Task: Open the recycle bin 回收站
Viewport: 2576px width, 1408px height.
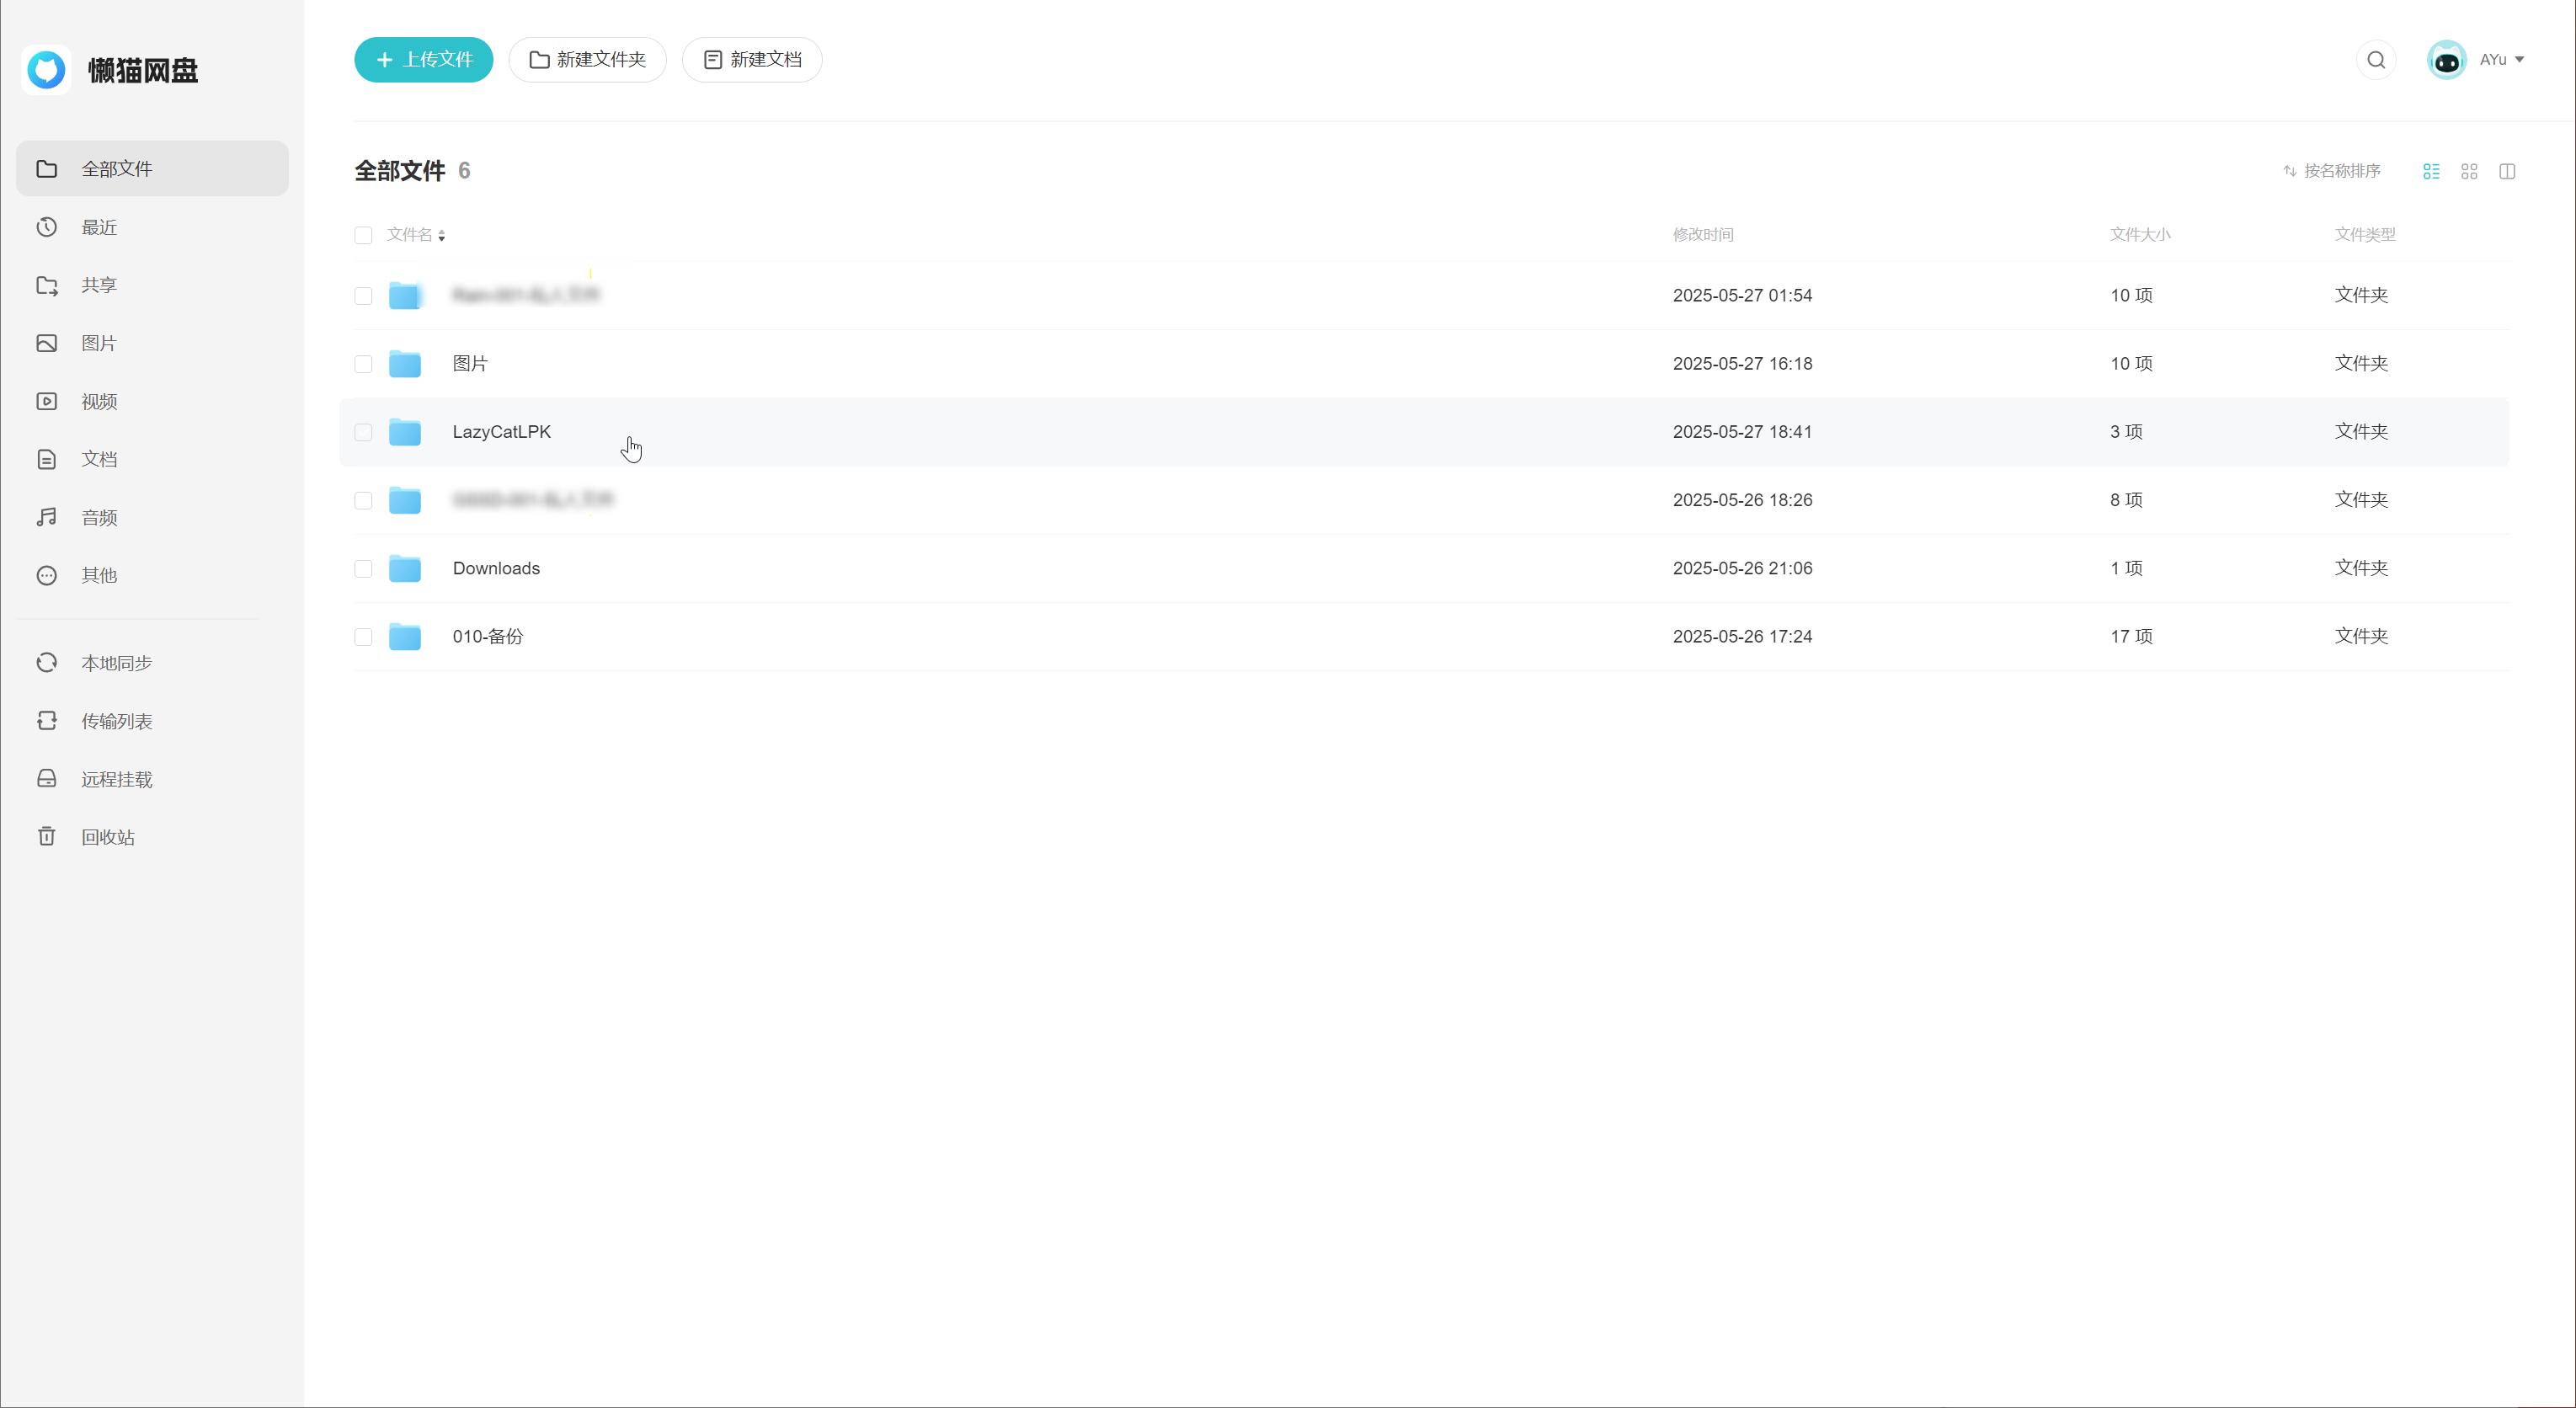Action: (x=108, y=837)
